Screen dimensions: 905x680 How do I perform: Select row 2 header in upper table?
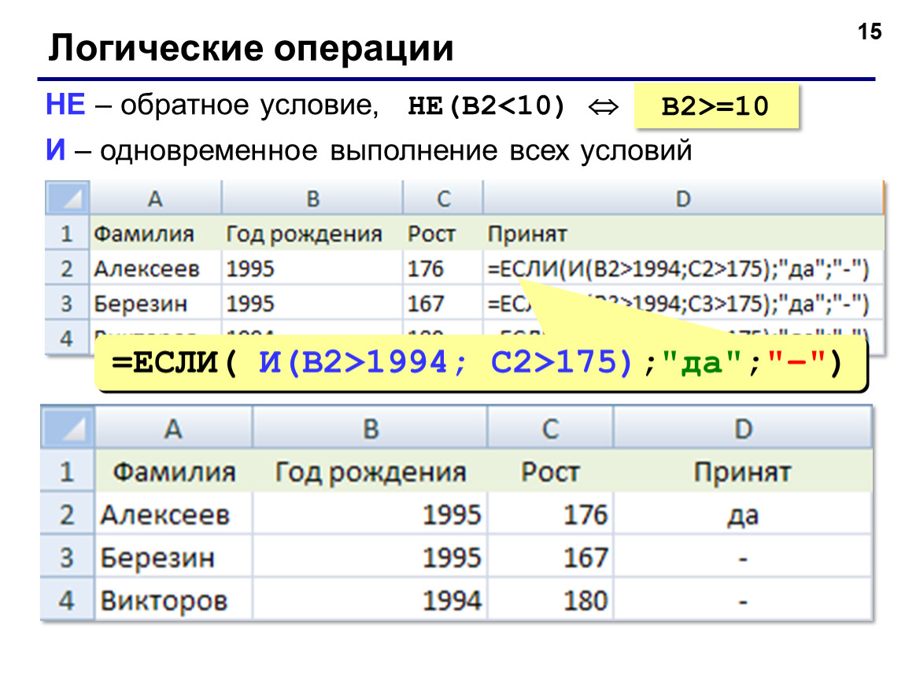point(67,268)
